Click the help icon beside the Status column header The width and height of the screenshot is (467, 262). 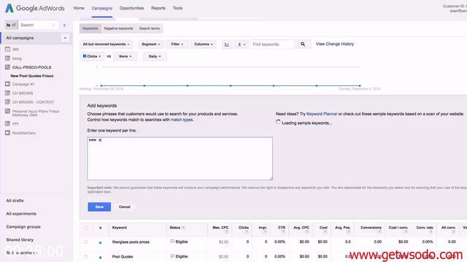(x=183, y=228)
